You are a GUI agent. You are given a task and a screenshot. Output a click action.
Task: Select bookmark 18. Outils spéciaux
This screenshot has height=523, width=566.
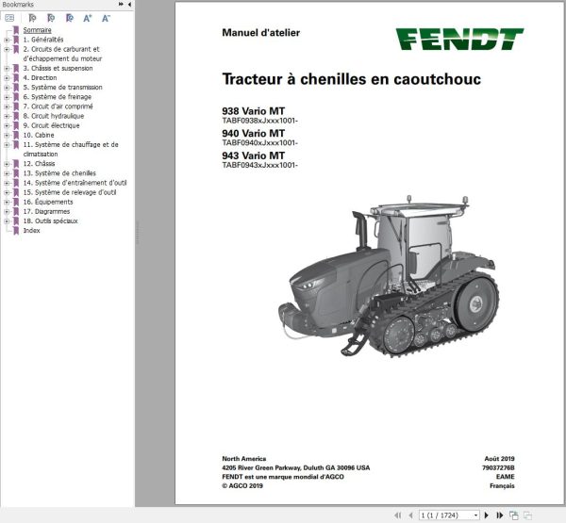(x=51, y=221)
